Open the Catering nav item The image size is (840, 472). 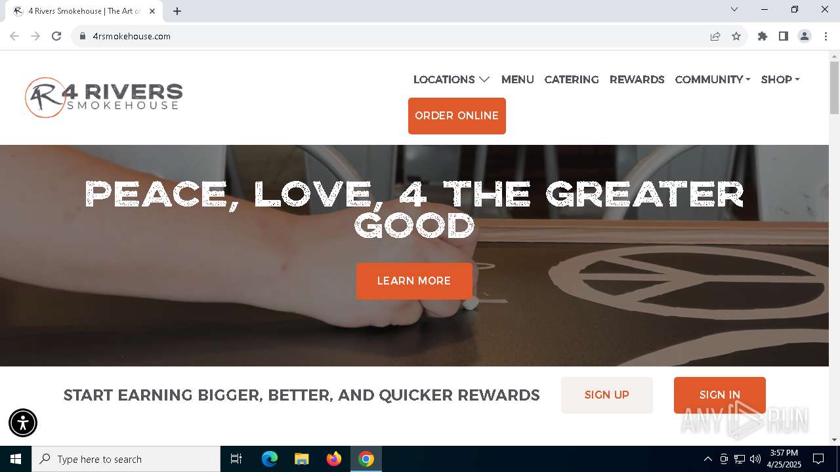(x=572, y=79)
